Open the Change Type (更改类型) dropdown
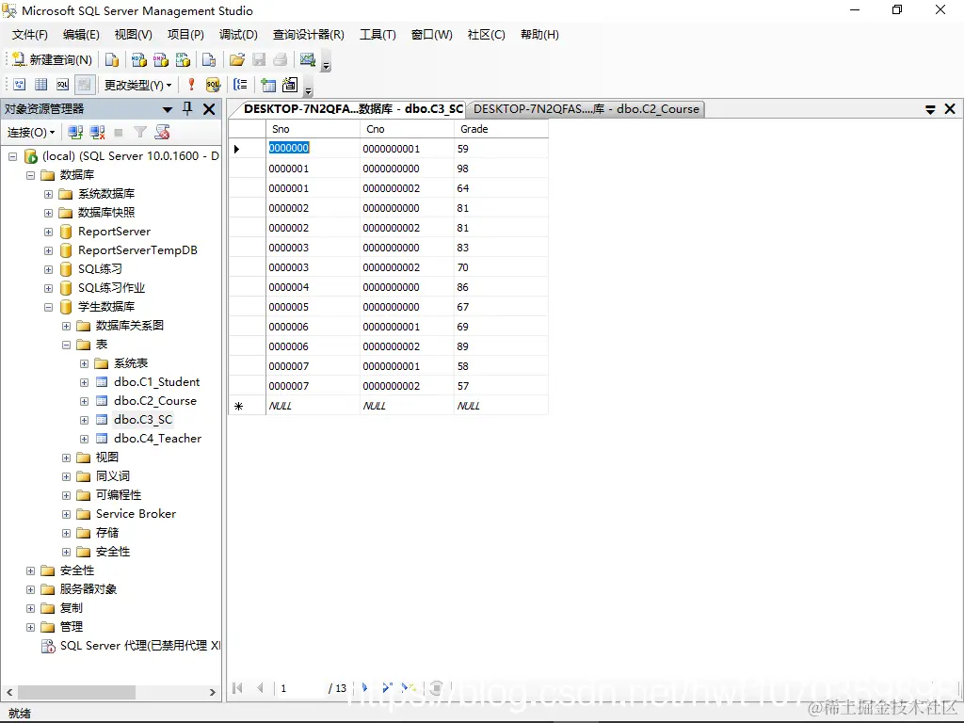The height and width of the screenshot is (723, 964). point(137,85)
